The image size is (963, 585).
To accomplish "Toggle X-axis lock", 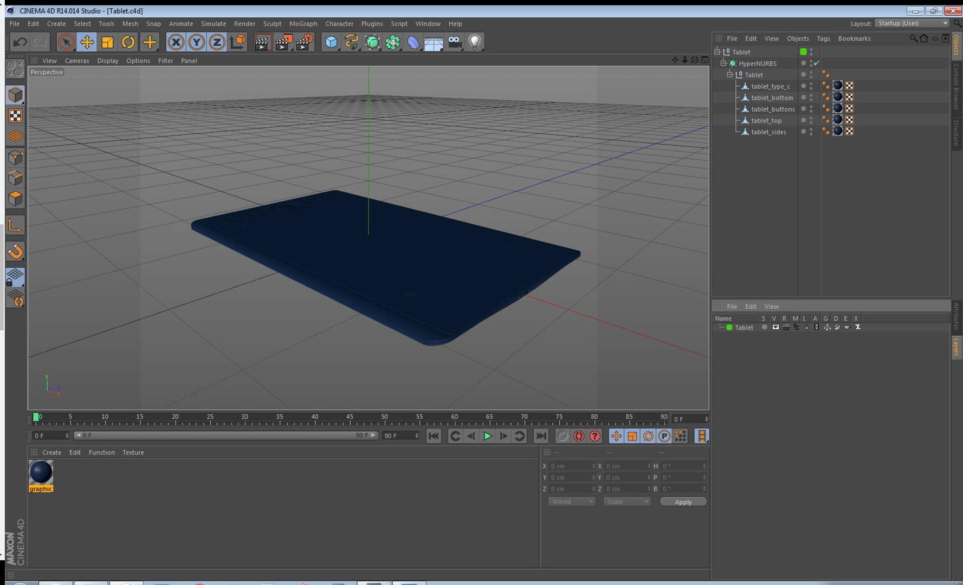I will click(x=176, y=42).
